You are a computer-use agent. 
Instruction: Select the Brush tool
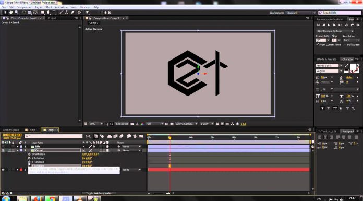pos(62,13)
